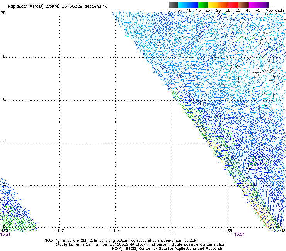Click the '25' legend scale number
286x251 pixels.
pos(218,10)
